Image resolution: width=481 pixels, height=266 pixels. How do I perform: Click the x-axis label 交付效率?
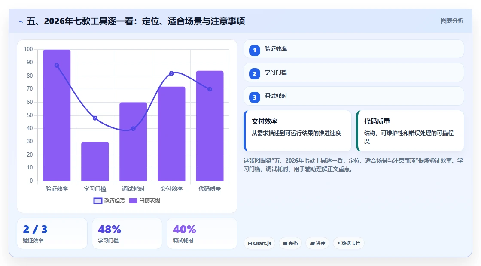[x=171, y=189]
